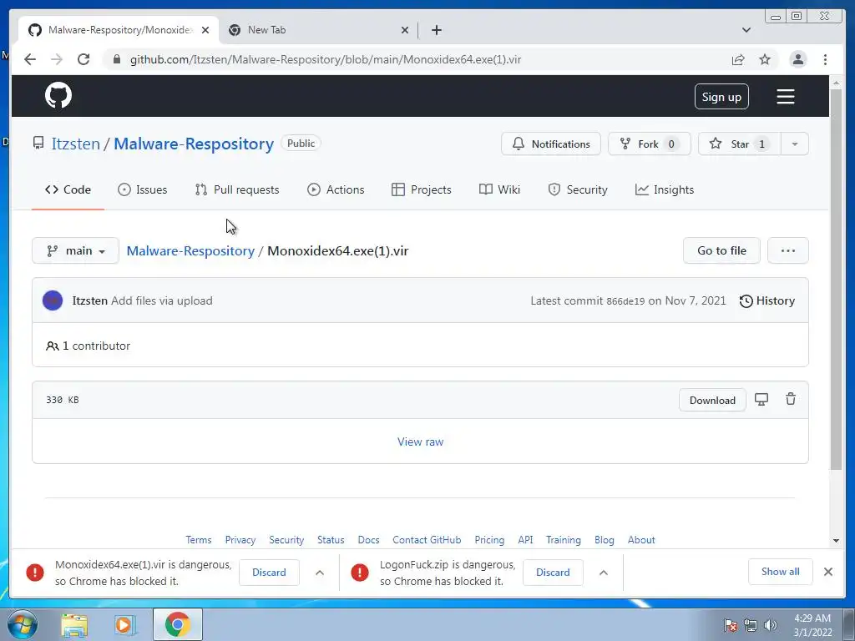This screenshot has width=855, height=641.
Task: View file History
Action: (x=767, y=300)
